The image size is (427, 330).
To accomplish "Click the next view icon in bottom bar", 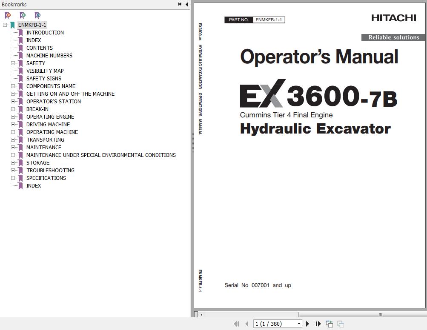I will click(x=341, y=324).
